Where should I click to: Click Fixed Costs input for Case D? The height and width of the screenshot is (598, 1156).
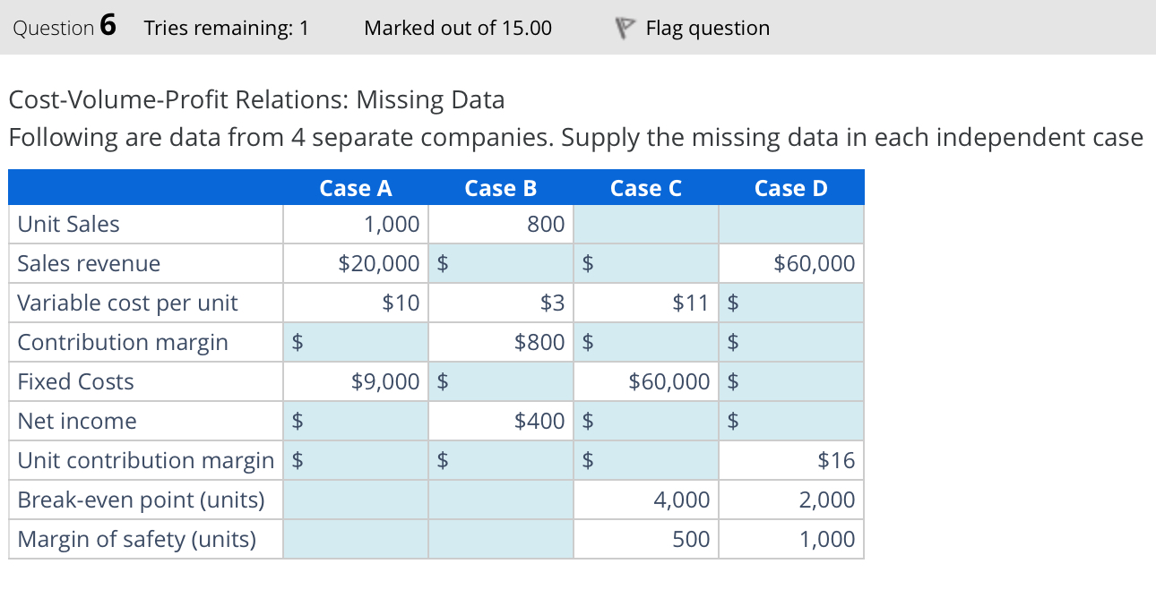[790, 381]
